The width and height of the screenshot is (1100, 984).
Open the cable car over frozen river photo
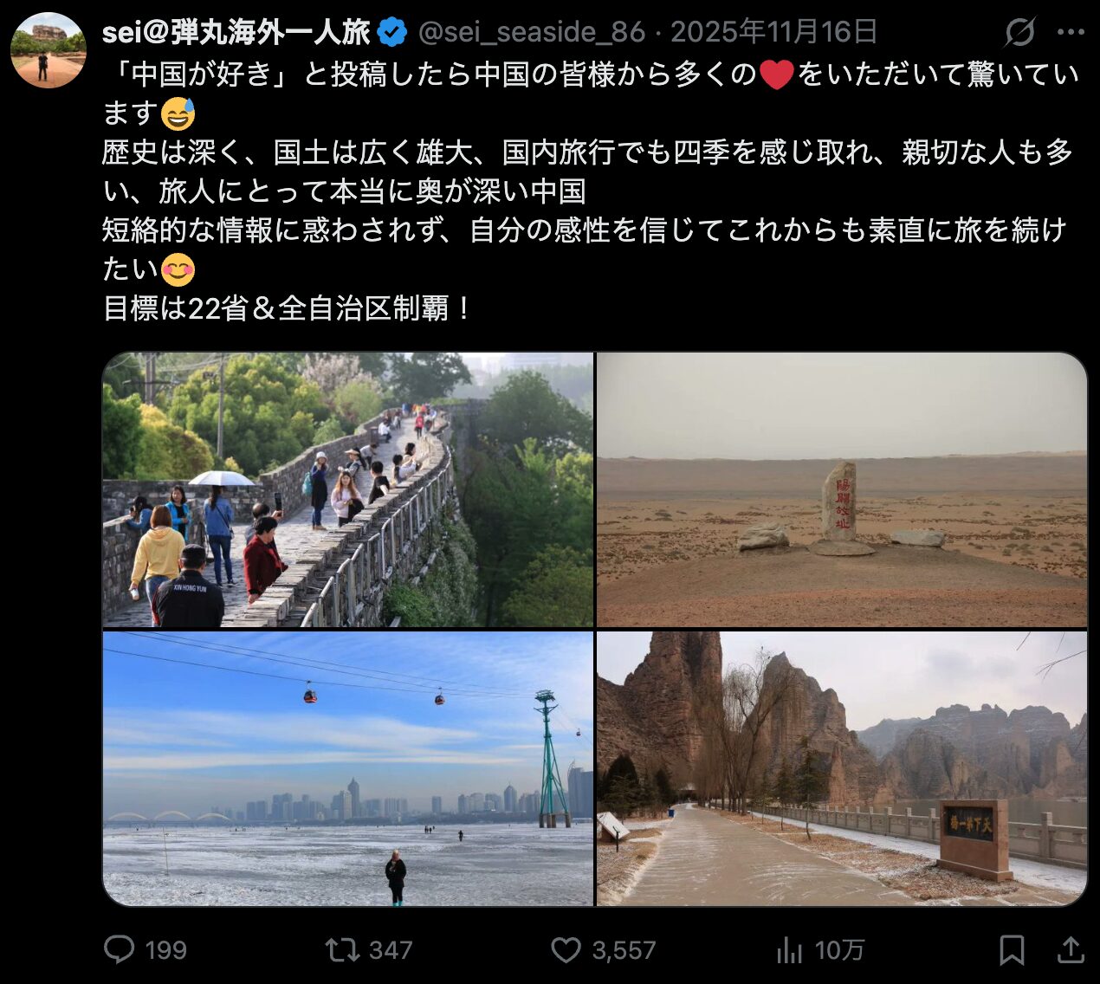(x=348, y=769)
